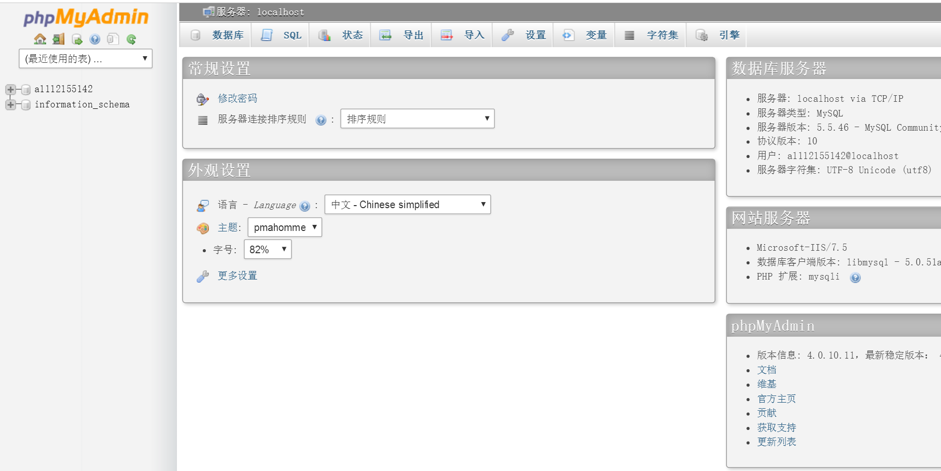The height and width of the screenshot is (471, 941).
Task: Click the language person icon
Action: click(203, 206)
